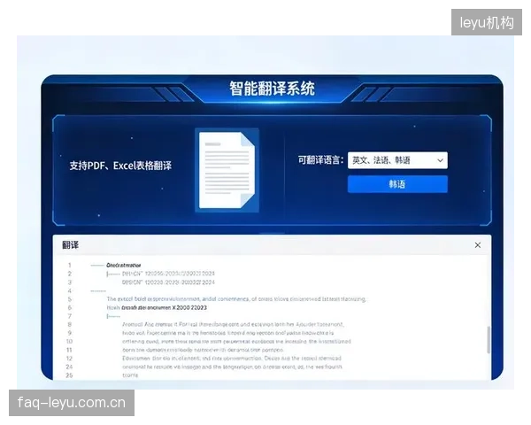Click the blue 韩语 button
Viewport: 531px width, 425px height.
tap(397, 184)
